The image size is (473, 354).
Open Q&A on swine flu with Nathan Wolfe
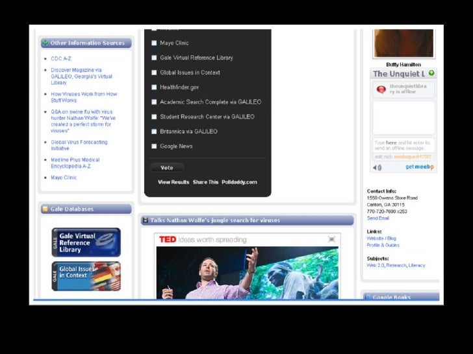click(x=83, y=121)
